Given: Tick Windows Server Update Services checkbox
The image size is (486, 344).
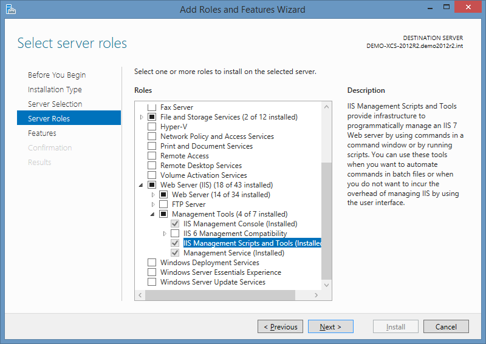Looking at the screenshot, I should pos(152,282).
